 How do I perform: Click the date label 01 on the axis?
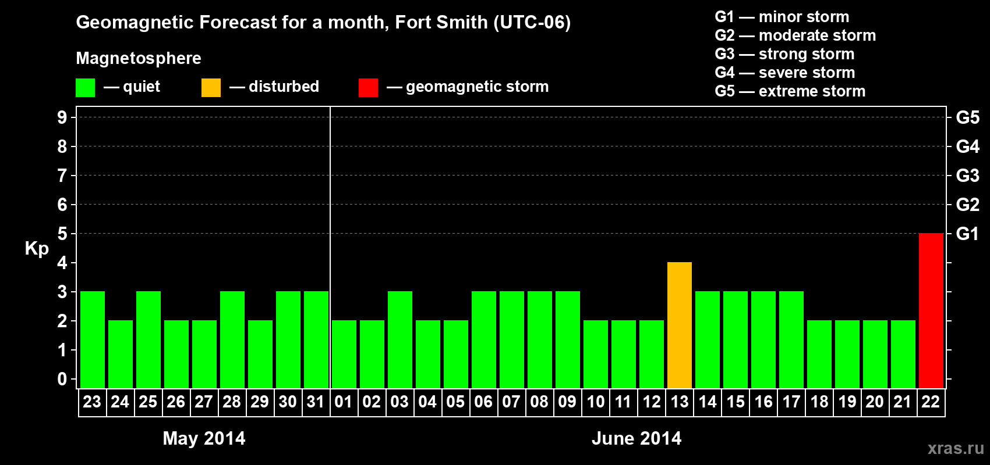point(344,402)
